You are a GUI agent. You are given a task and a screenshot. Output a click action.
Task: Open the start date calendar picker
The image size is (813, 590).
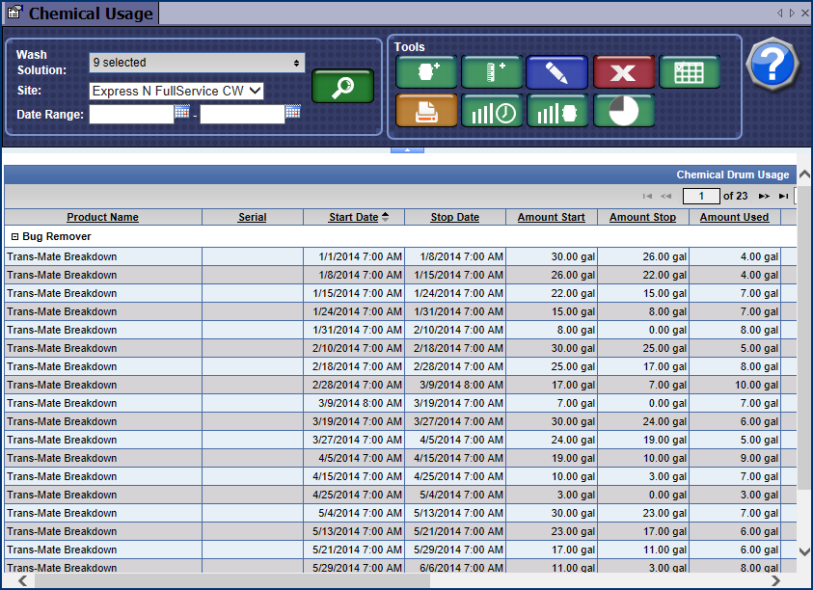tap(181, 113)
